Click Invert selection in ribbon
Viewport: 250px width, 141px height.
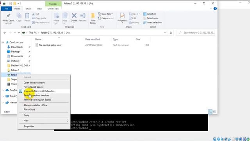point(153,23)
